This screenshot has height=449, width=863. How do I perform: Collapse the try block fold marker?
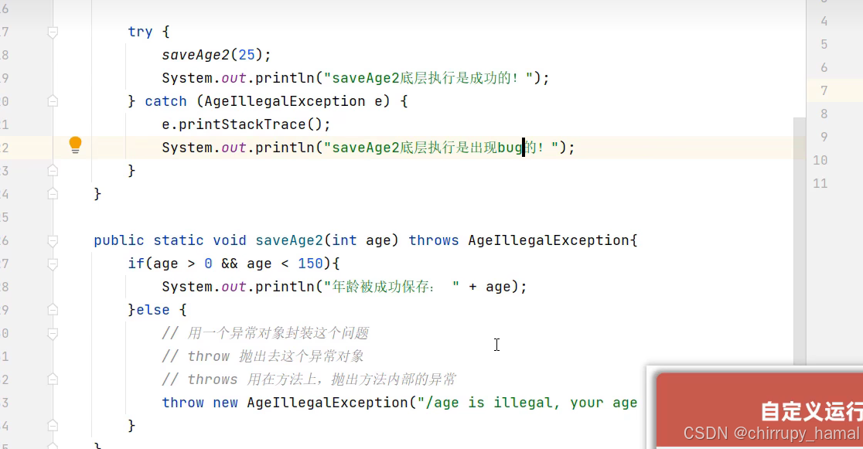tap(53, 32)
